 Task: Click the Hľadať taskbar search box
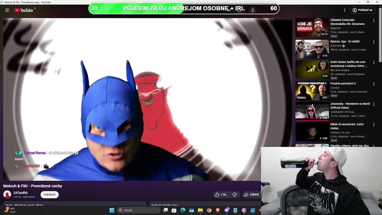tap(139, 210)
